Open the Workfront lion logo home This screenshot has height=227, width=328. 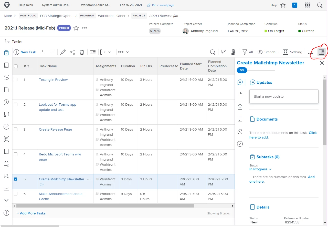coord(7,5)
